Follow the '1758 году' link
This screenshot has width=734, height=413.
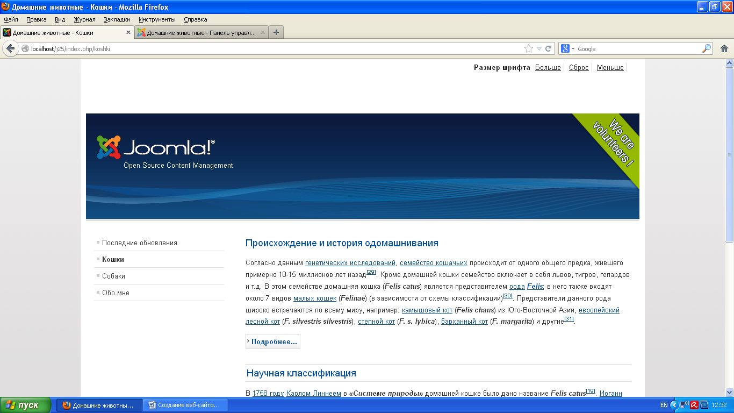pos(268,394)
